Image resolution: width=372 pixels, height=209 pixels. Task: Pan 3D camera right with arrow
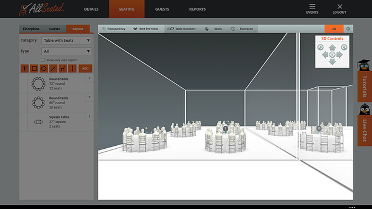click(x=340, y=55)
